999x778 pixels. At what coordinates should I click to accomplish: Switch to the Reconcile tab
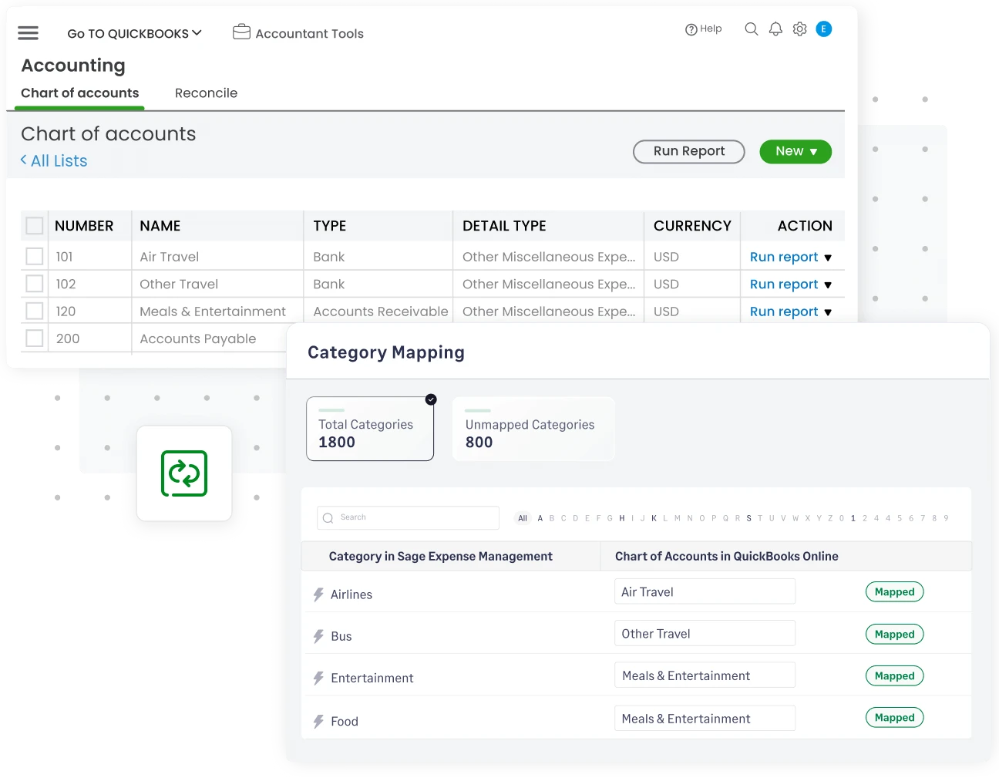click(x=206, y=93)
